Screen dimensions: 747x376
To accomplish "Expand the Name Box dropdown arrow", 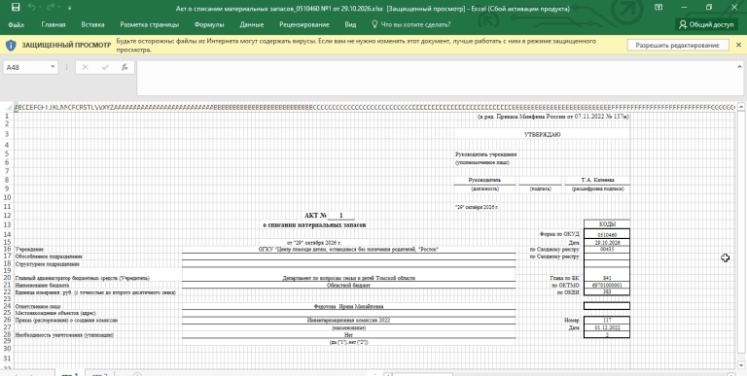I will 53,68.
